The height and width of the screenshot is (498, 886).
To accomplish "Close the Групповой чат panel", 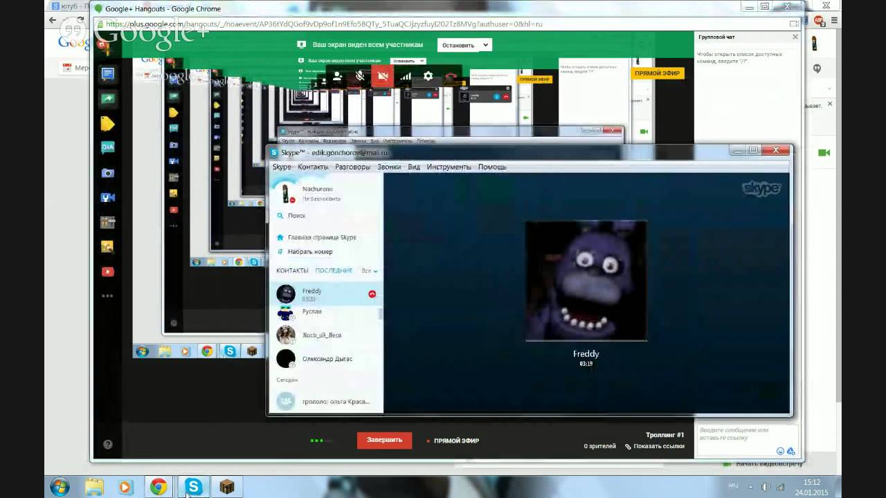I will click(795, 37).
